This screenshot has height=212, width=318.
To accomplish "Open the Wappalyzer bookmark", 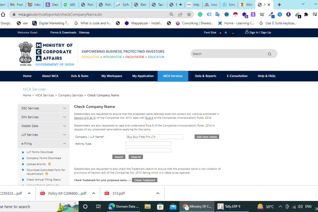I will (143, 23).
